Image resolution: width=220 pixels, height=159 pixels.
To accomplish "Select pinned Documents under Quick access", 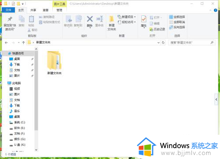I will [17, 70].
